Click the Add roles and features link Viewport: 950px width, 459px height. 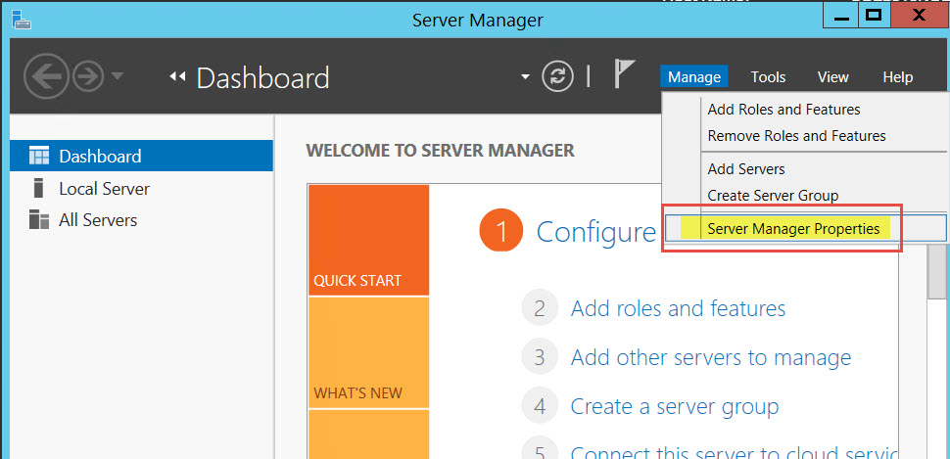tap(678, 309)
